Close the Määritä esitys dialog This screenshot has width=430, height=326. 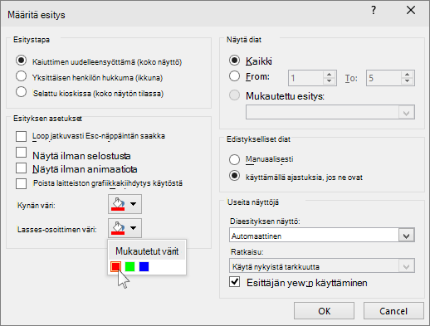(411, 11)
